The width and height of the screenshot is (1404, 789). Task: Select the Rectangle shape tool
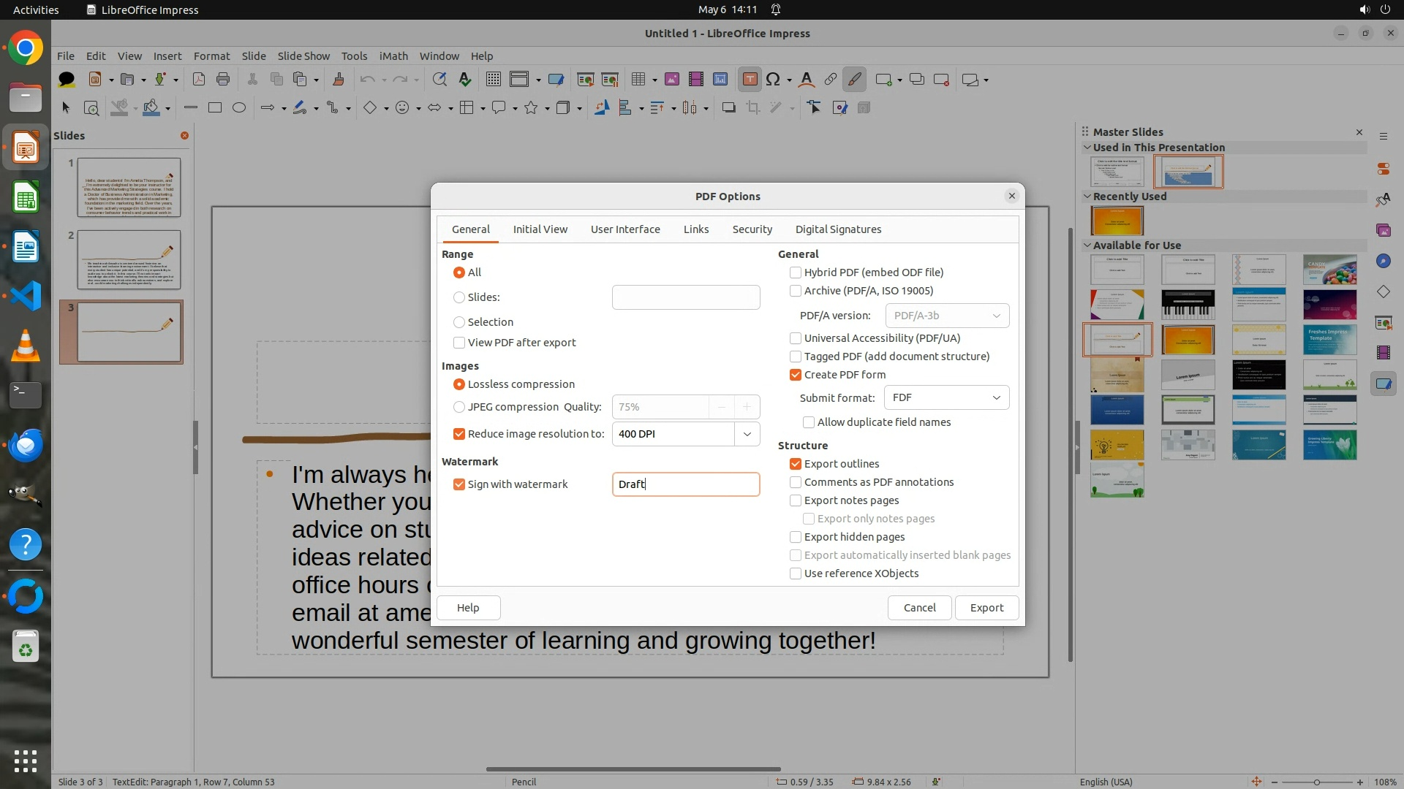tap(214, 108)
